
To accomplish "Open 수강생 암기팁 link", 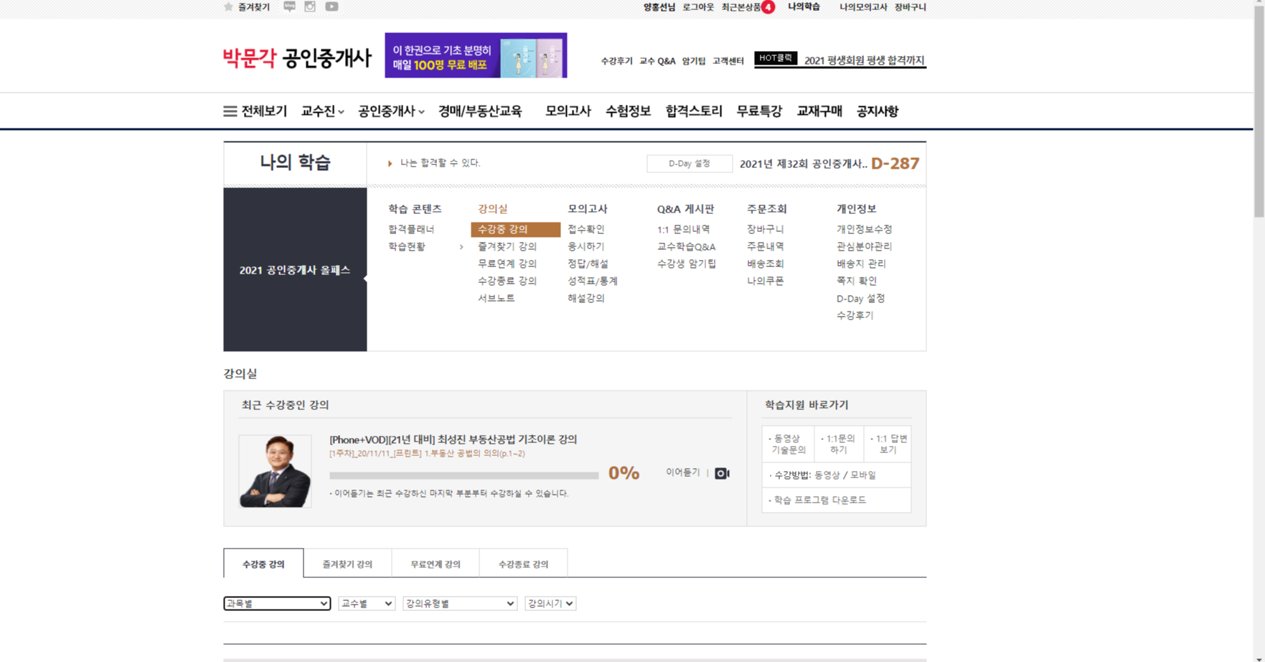I will (687, 264).
